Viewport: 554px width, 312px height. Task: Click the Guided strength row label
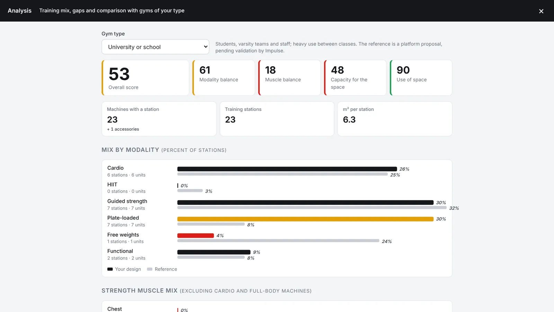127,201
